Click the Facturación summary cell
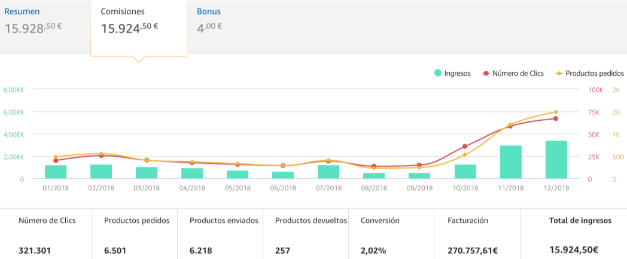The height and width of the screenshot is (259, 627). coord(477,233)
